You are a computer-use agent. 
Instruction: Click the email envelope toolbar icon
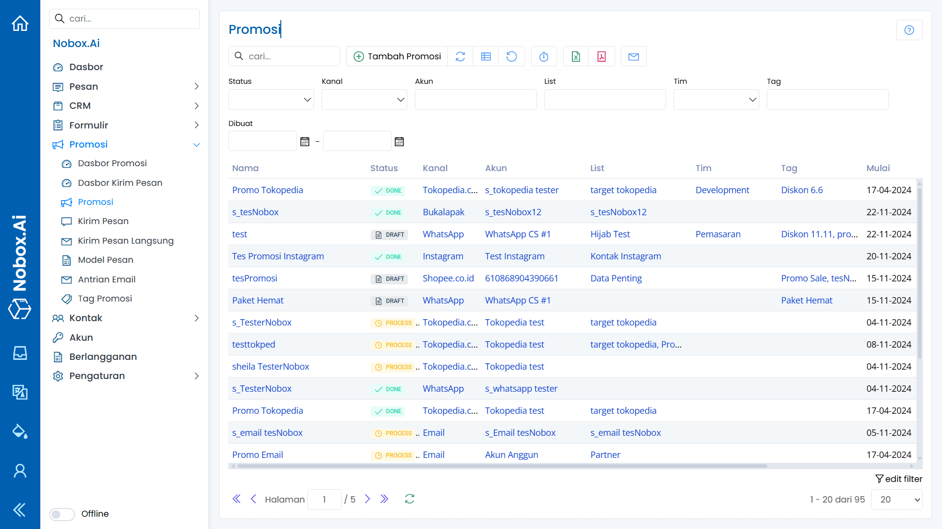pos(633,56)
